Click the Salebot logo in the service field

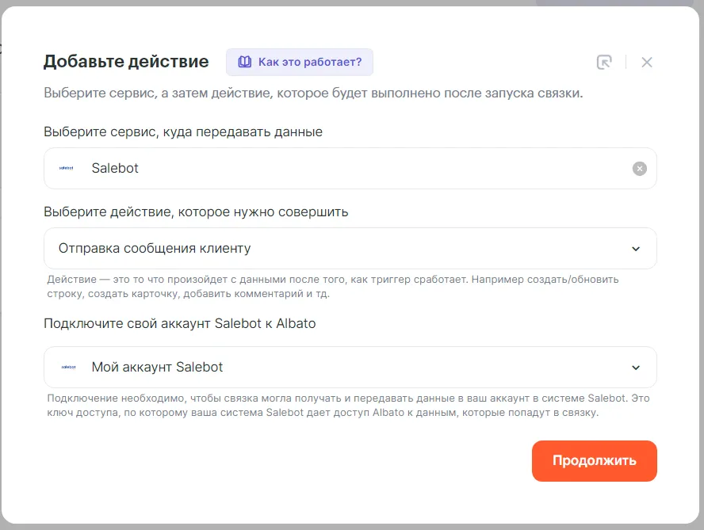pyautogui.click(x=67, y=169)
